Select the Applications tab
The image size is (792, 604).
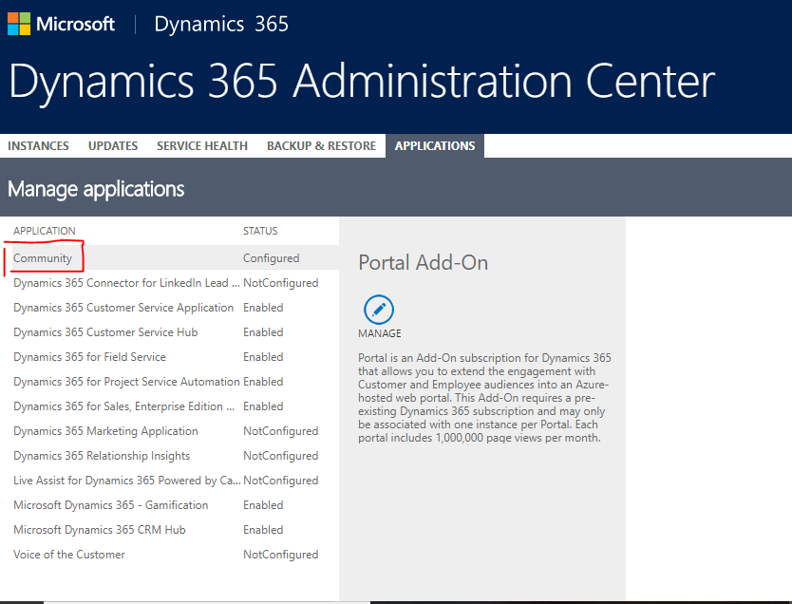(435, 146)
